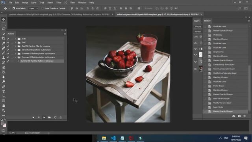Collapse the opened Summer Oil Painting set
The width and height of the screenshot is (252, 142).
point(15,57)
